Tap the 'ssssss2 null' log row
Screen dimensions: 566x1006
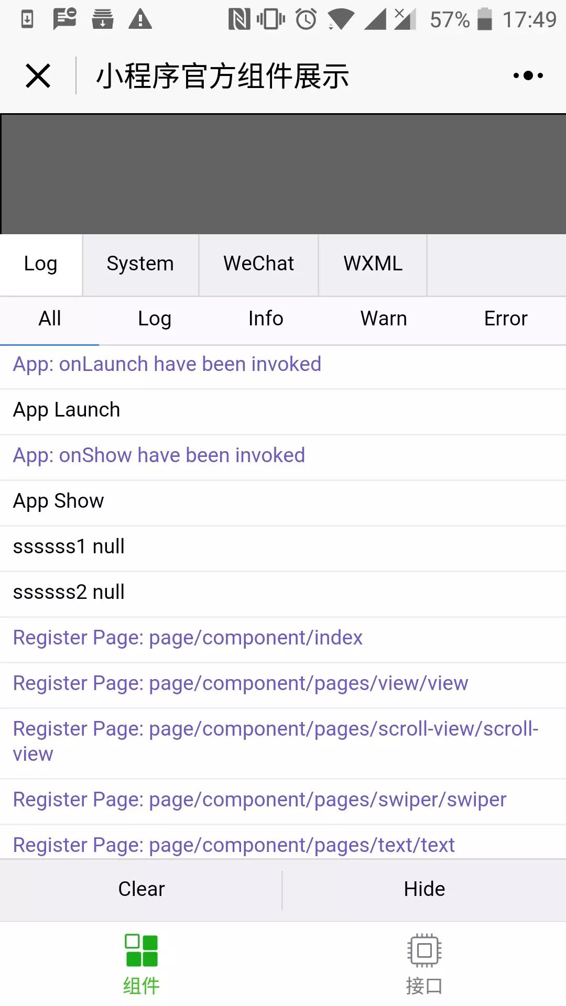pos(283,593)
